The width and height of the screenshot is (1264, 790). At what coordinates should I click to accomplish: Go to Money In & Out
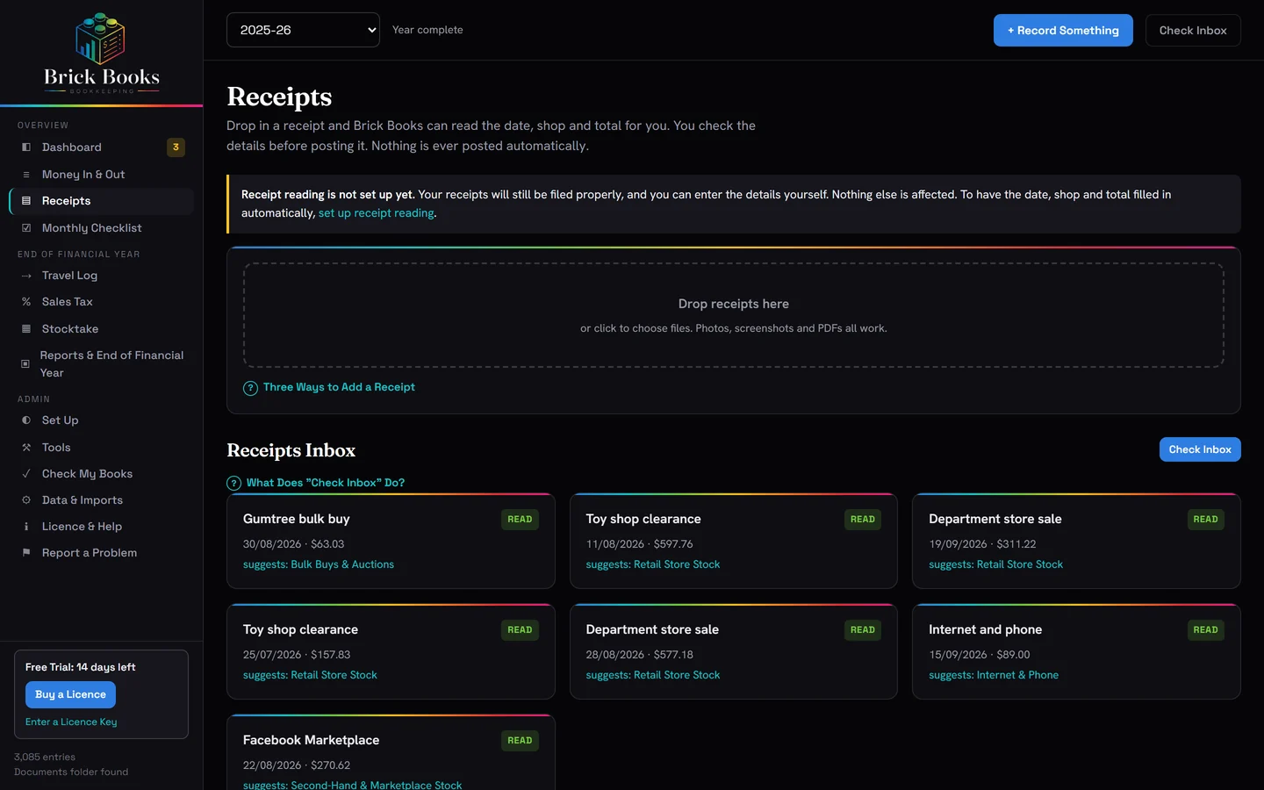[101, 175]
